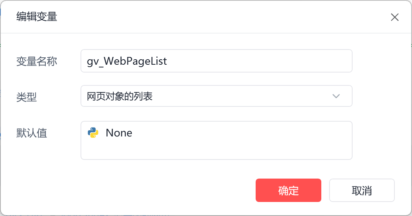Close the 编辑变量 dialog with X
The width and height of the screenshot is (412, 216).
pyautogui.click(x=395, y=17)
